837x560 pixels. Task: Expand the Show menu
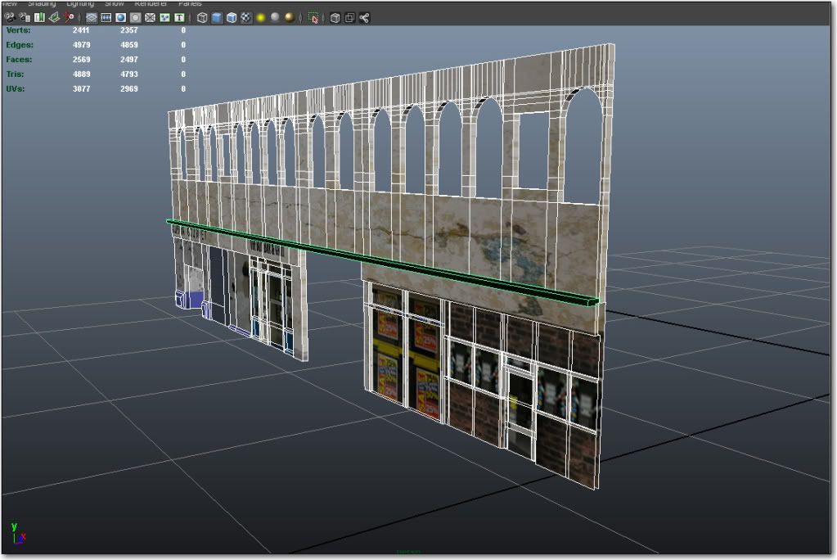coord(114,4)
